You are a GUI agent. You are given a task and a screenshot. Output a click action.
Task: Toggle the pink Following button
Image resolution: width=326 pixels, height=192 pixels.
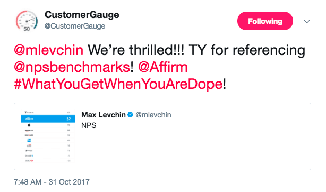(265, 21)
